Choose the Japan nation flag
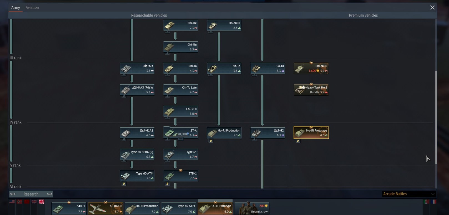Image resolution: width=449 pixels, height=215 pixels. (x=42, y=202)
